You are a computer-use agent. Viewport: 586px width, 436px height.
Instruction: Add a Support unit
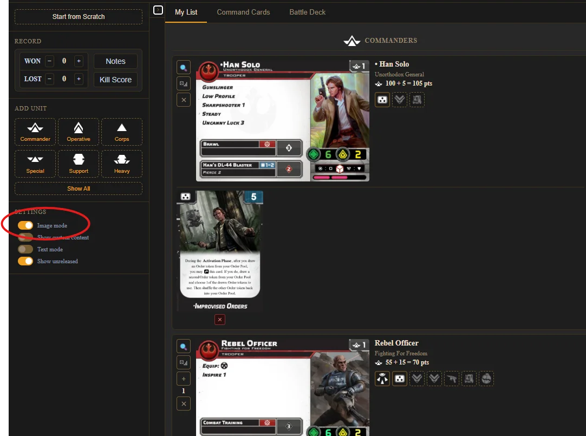79,164
